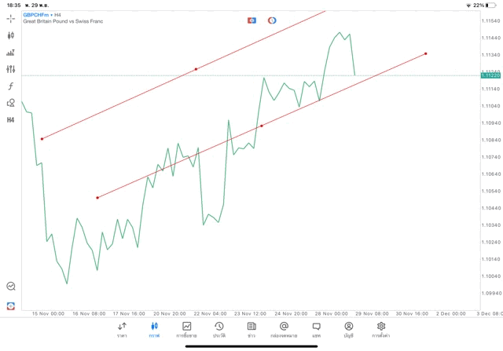This screenshot has height=351, width=503.
Task: Open the H4 timeframe selector
Action: pyautogui.click(x=10, y=120)
